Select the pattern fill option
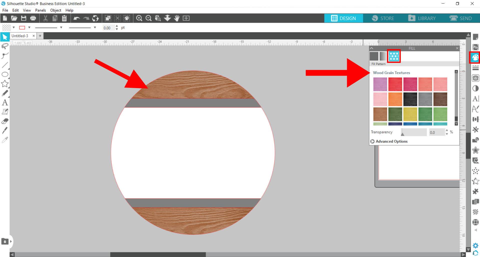Image resolution: width=480 pixels, height=257 pixels. coord(394,56)
